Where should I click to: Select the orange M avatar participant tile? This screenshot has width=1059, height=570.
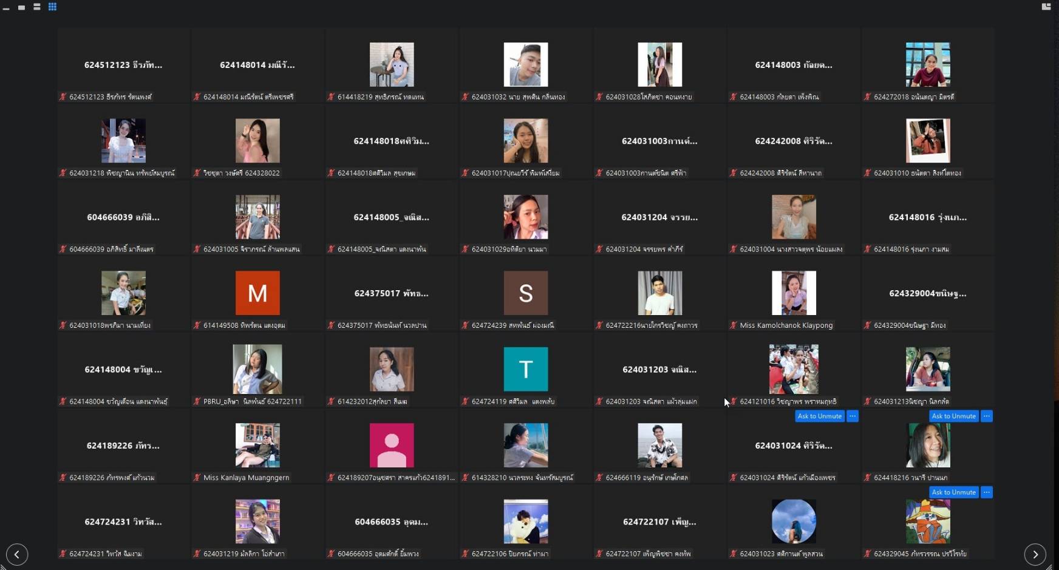pos(257,293)
